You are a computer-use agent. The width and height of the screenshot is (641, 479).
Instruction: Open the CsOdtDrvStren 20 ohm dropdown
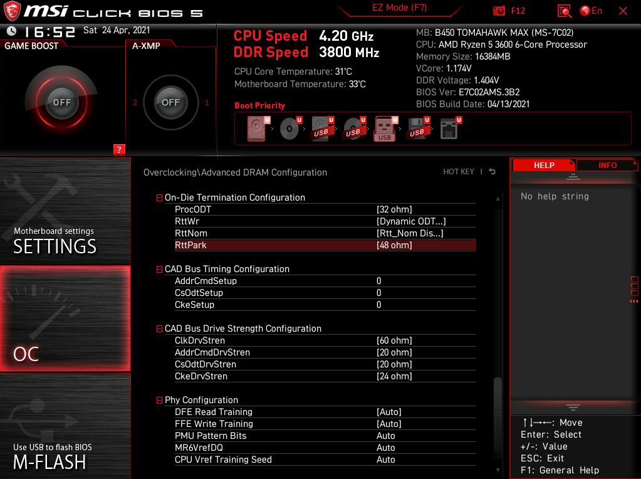point(394,364)
